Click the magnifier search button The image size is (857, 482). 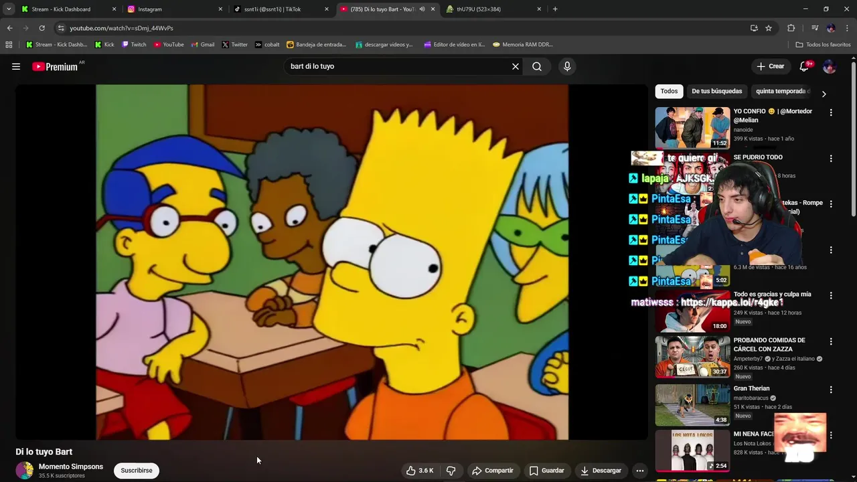click(x=537, y=66)
